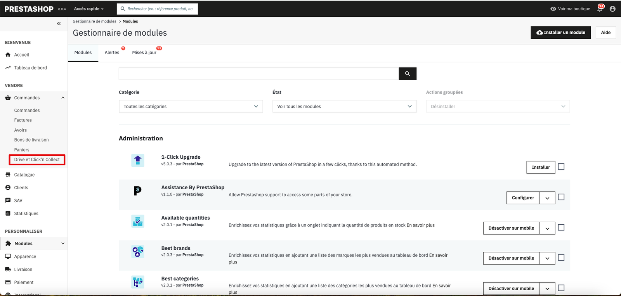
Task: Select the Modules tab
Action: tap(83, 53)
